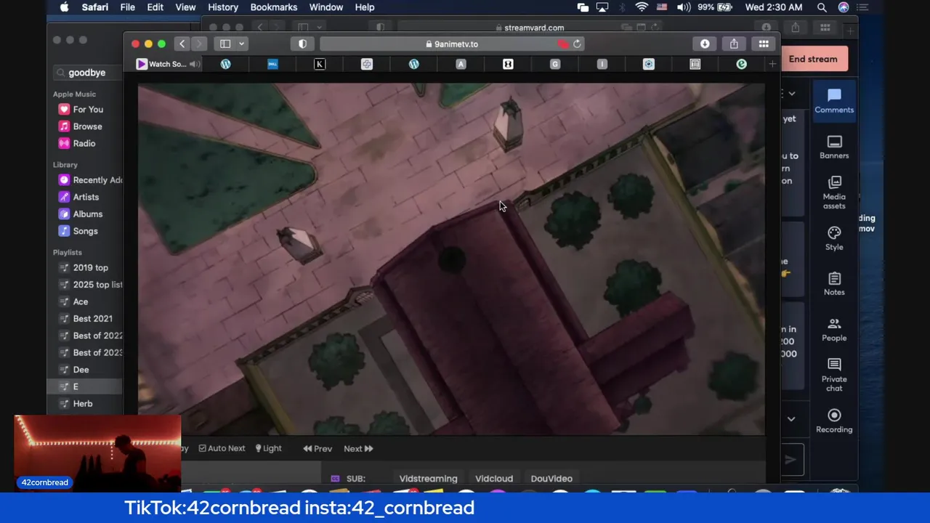
Task: Select the Best of 2022 playlist
Action: (89, 336)
